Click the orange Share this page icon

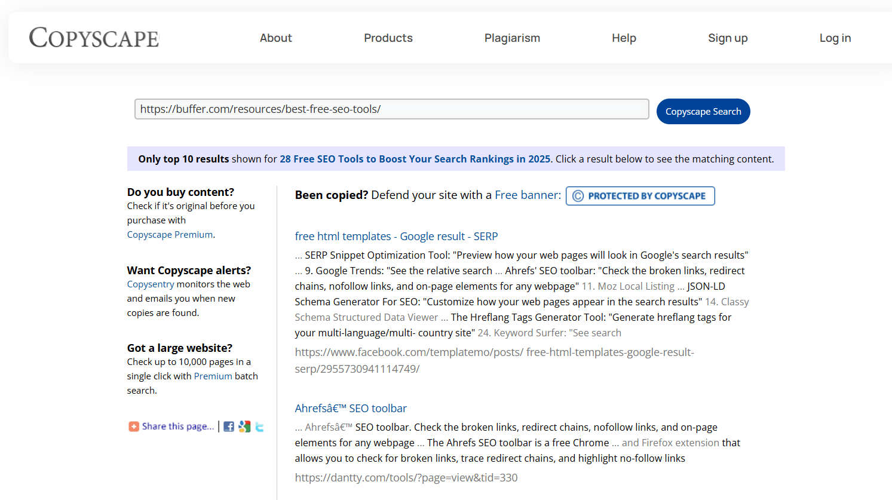(x=134, y=426)
